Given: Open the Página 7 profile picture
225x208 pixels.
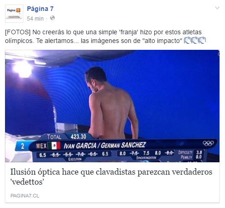Looking at the screenshot, I should point(14,14).
